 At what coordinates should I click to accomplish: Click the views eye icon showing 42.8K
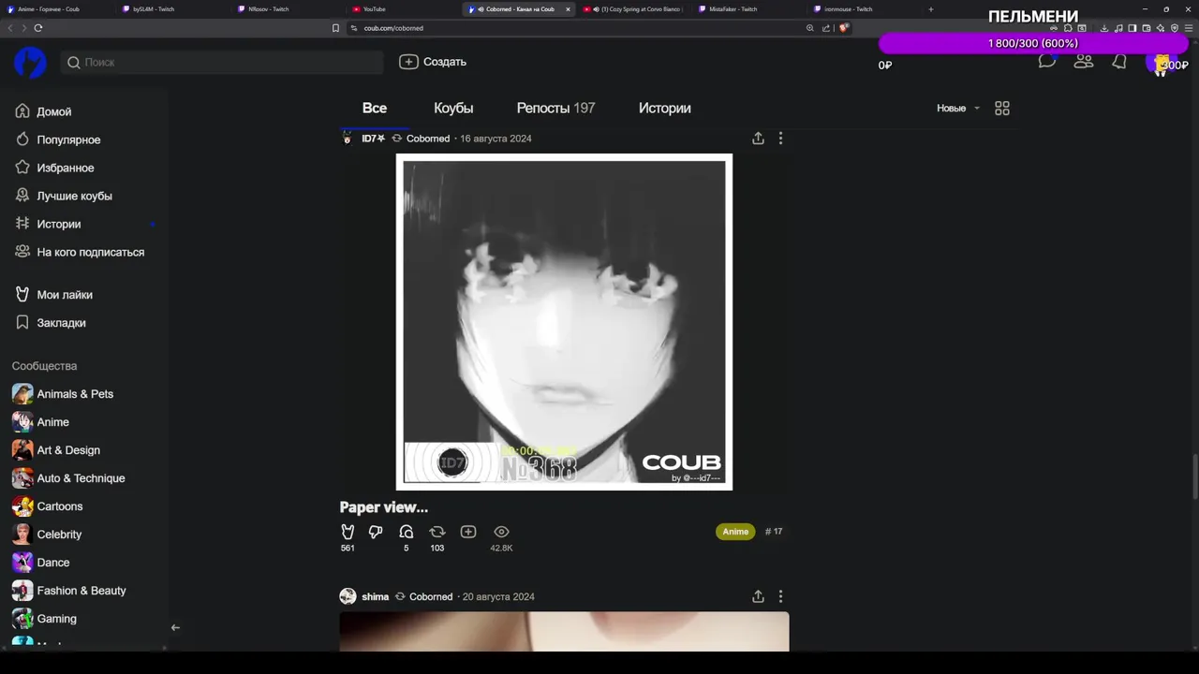501,532
